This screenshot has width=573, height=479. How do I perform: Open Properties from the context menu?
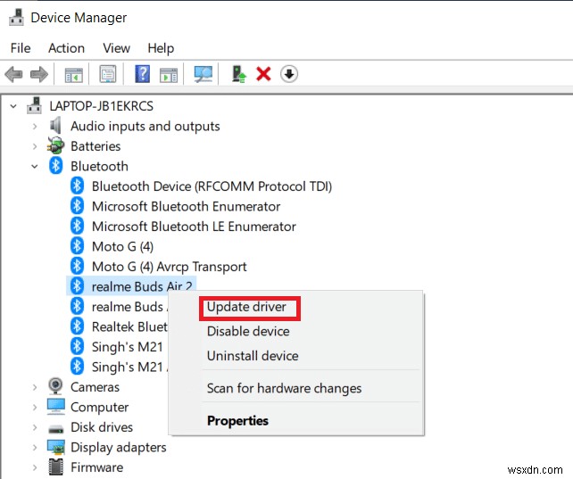[x=238, y=421]
